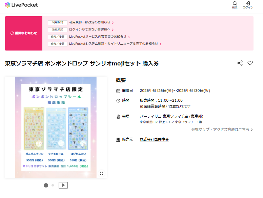Open ログインができないお客様へ notice
The height and width of the screenshot is (198, 263).
[91, 29]
